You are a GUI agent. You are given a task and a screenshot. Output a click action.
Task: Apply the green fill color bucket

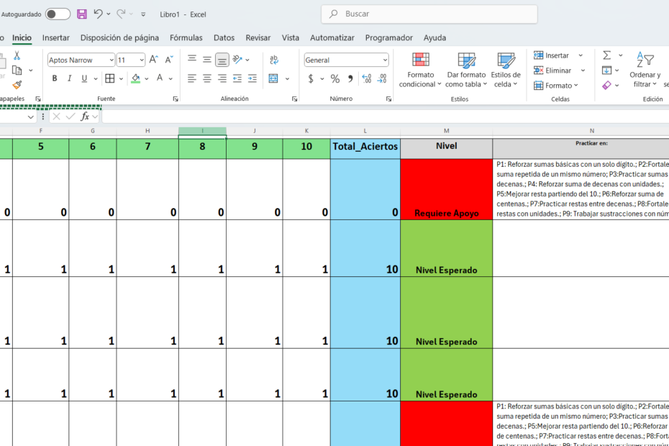tap(136, 78)
